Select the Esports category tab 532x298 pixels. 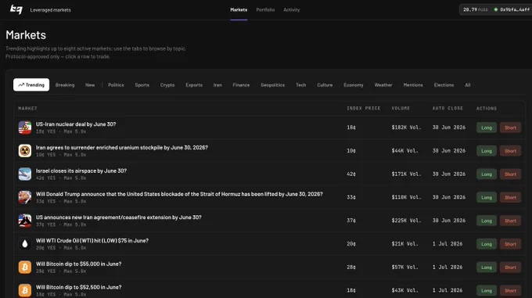194,84
